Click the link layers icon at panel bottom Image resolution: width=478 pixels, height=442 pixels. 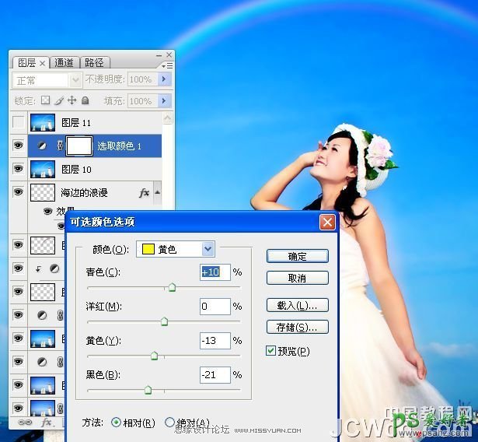(x=24, y=422)
